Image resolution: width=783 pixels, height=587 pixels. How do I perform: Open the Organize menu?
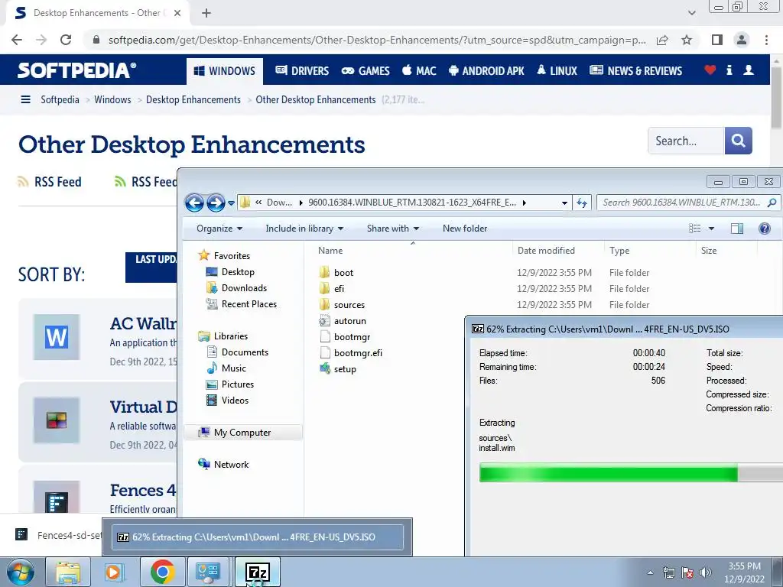click(219, 228)
